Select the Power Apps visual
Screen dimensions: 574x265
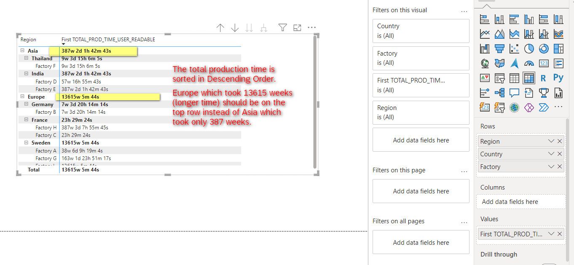[529, 107]
